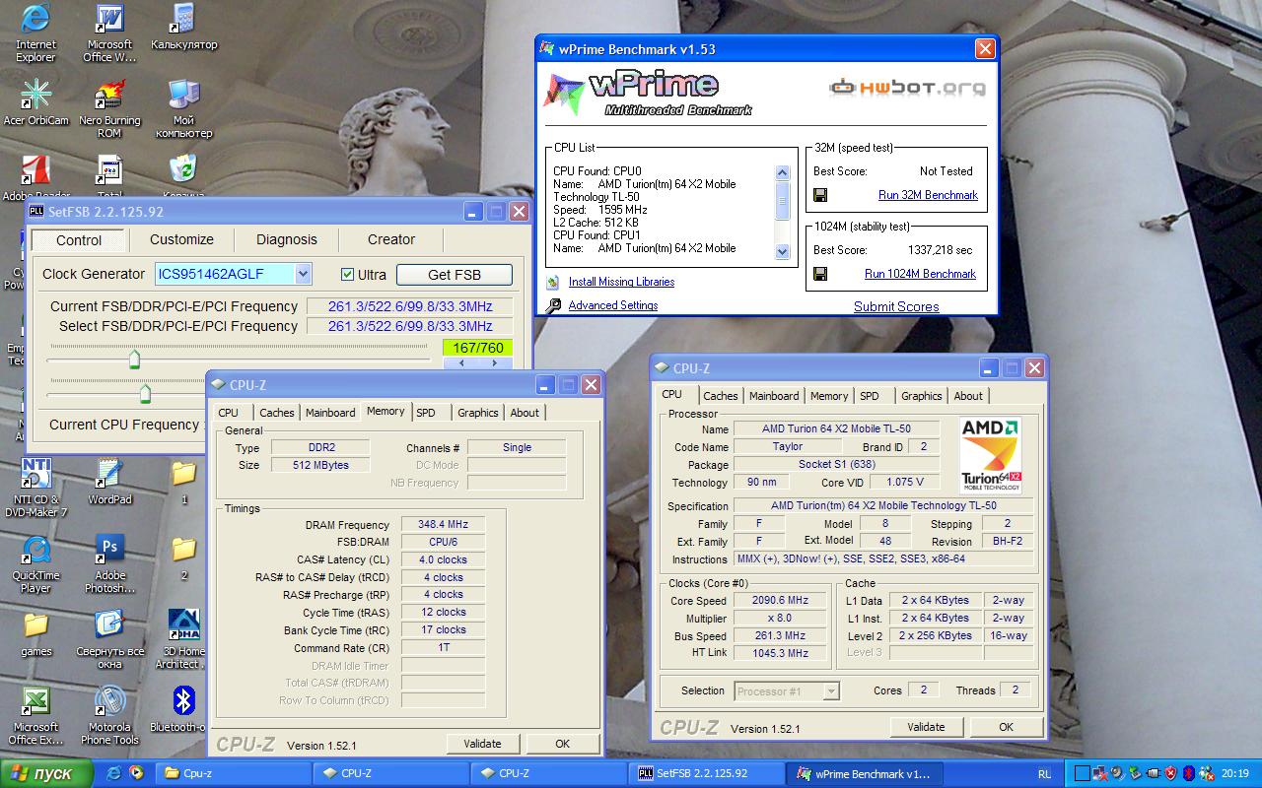This screenshot has width=1262, height=788.
Task: Click save icon for 1024M score in wPrime
Action: pos(820,274)
